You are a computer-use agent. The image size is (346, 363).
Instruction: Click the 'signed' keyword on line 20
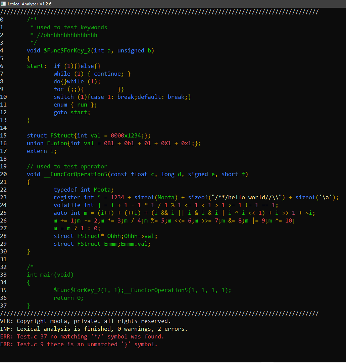[198, 174]
